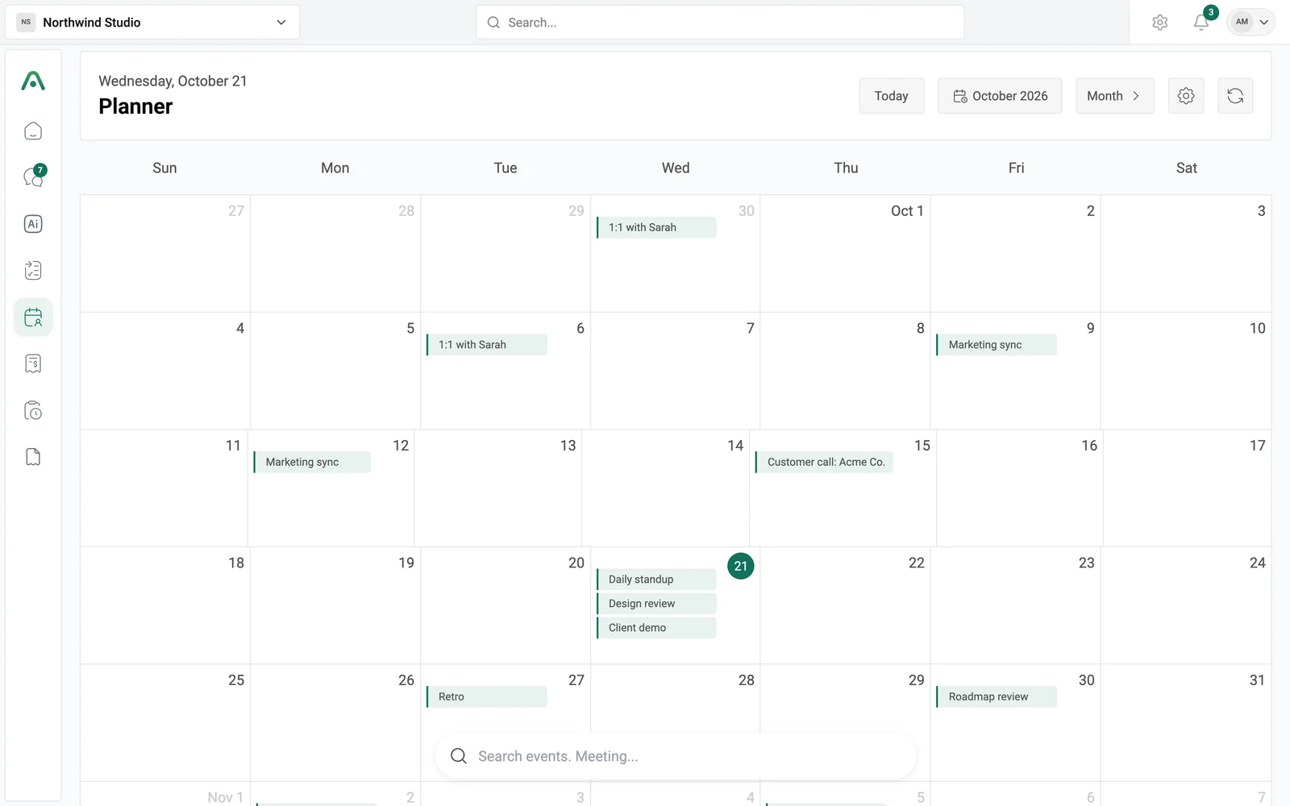
Task: Click the app logo in the sidebar
Action: tap(33, 81)
